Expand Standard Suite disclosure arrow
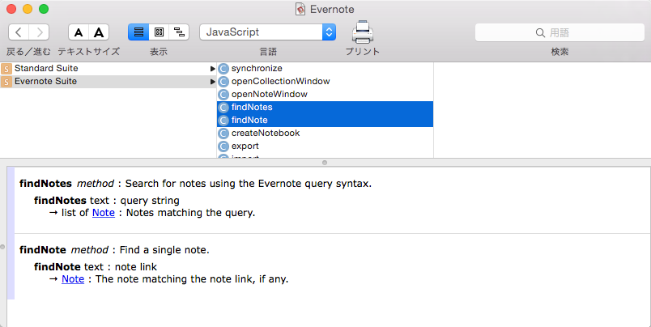651x327 pixels. (x=213, y=69)
